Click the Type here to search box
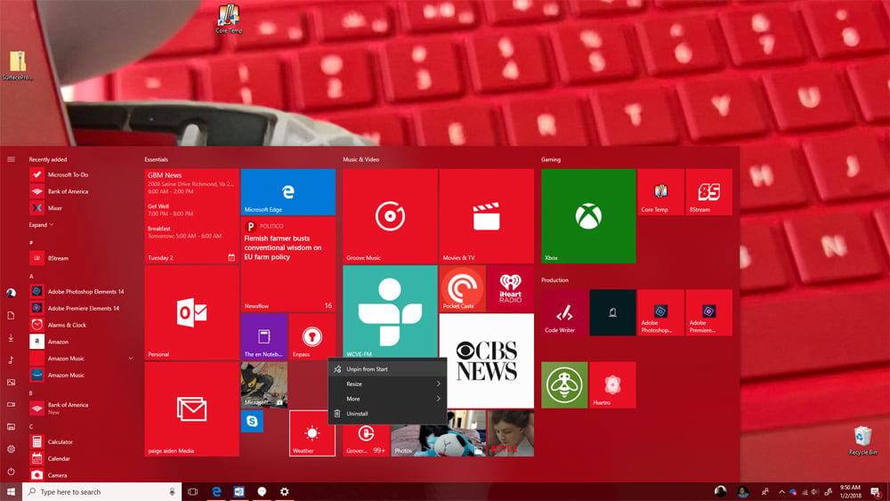The width and height of the screenshot is (890, 501). (102, 492)
